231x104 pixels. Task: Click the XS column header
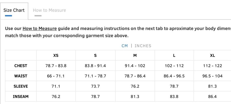[x=56, y=55]
